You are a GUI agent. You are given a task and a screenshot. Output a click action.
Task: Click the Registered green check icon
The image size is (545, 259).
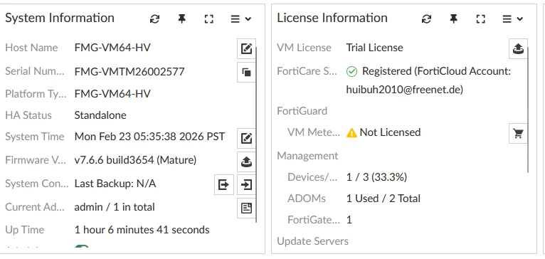point(351,72)
